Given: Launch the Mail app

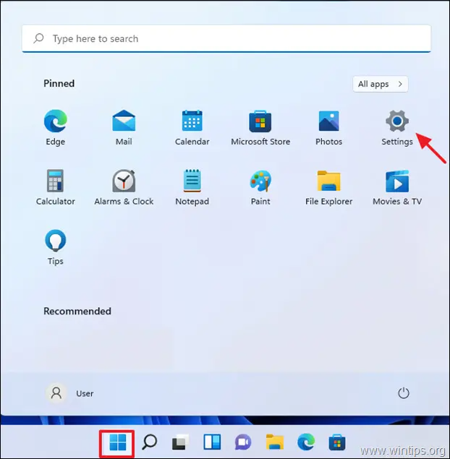Looking at the screenshot, I should [x=124, y=127].
